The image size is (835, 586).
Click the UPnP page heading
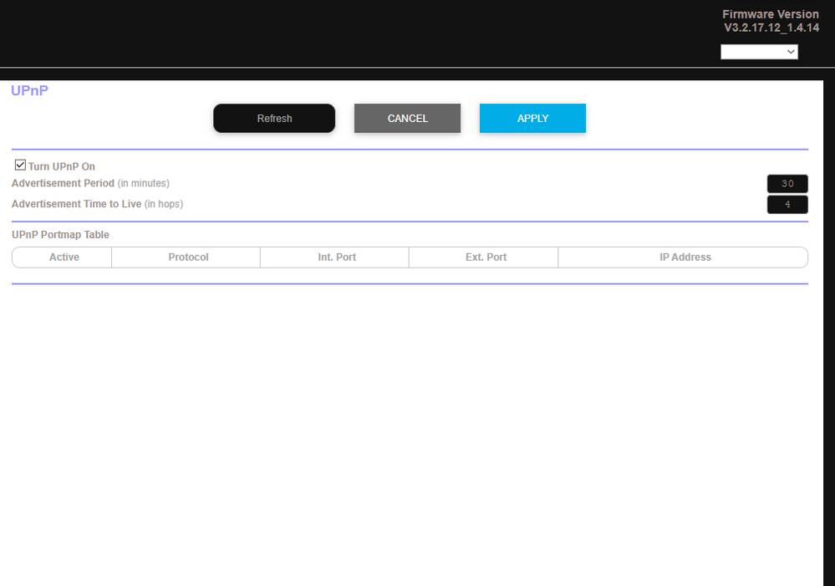[x=29, y=90]
